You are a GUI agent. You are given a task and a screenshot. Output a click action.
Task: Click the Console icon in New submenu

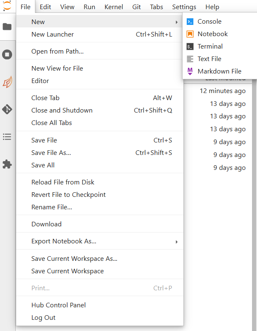[190, 22]
